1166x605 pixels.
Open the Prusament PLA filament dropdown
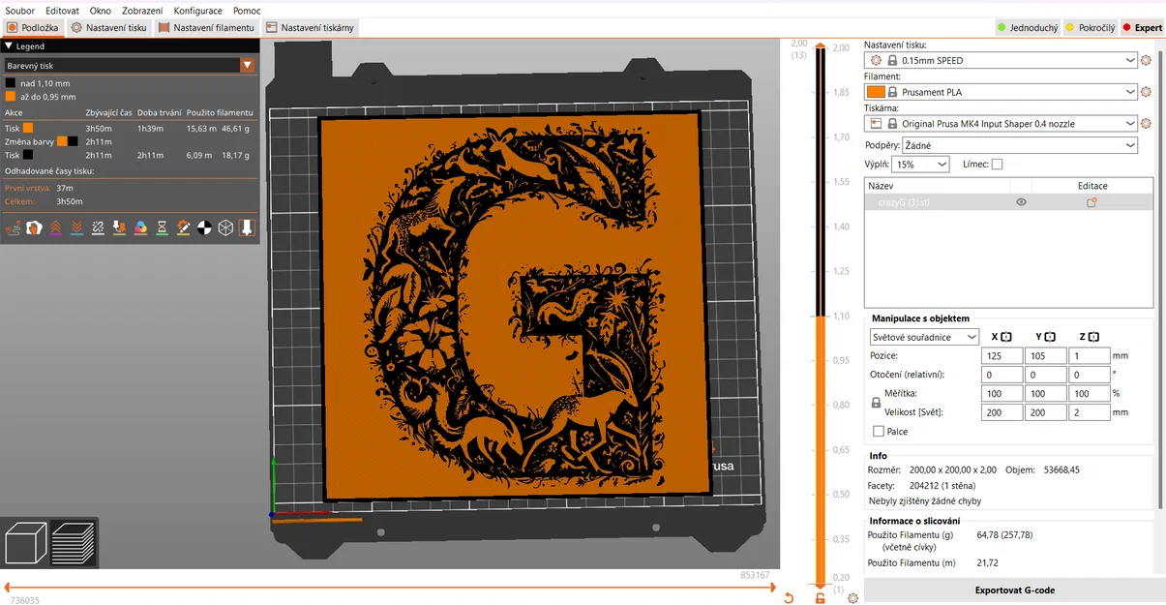(1002, 92)
